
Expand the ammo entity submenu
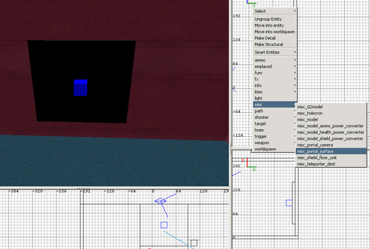click(275, 60)
